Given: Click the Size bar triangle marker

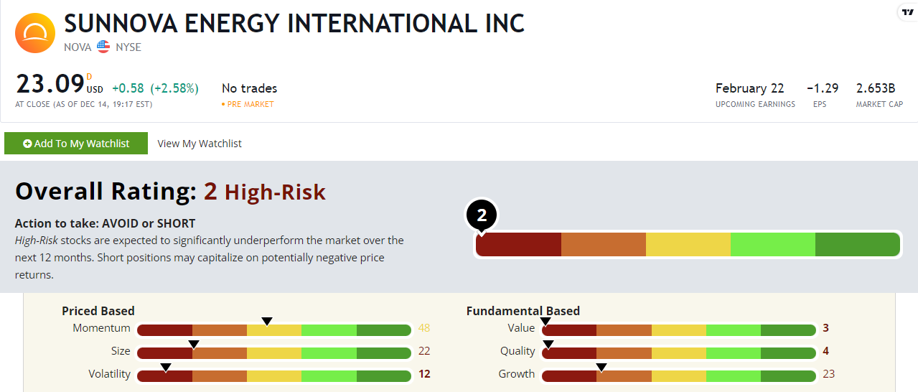Looking at the screenshot, I should pyautogui.click(x=193, y=344).
